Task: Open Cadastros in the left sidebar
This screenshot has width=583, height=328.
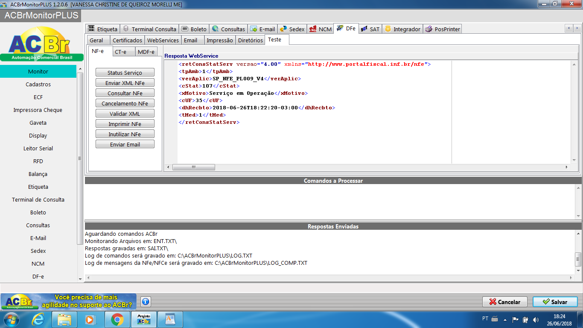Action: 38,84
